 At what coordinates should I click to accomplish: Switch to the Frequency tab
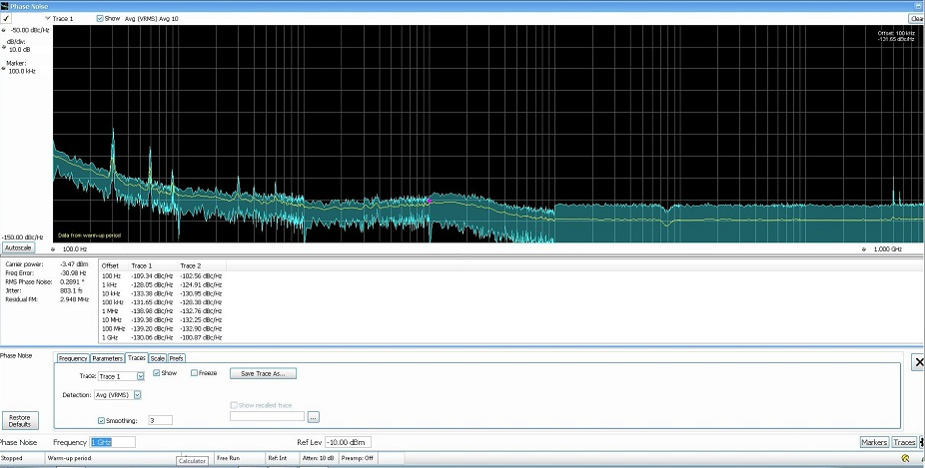(x=73, y=357)
